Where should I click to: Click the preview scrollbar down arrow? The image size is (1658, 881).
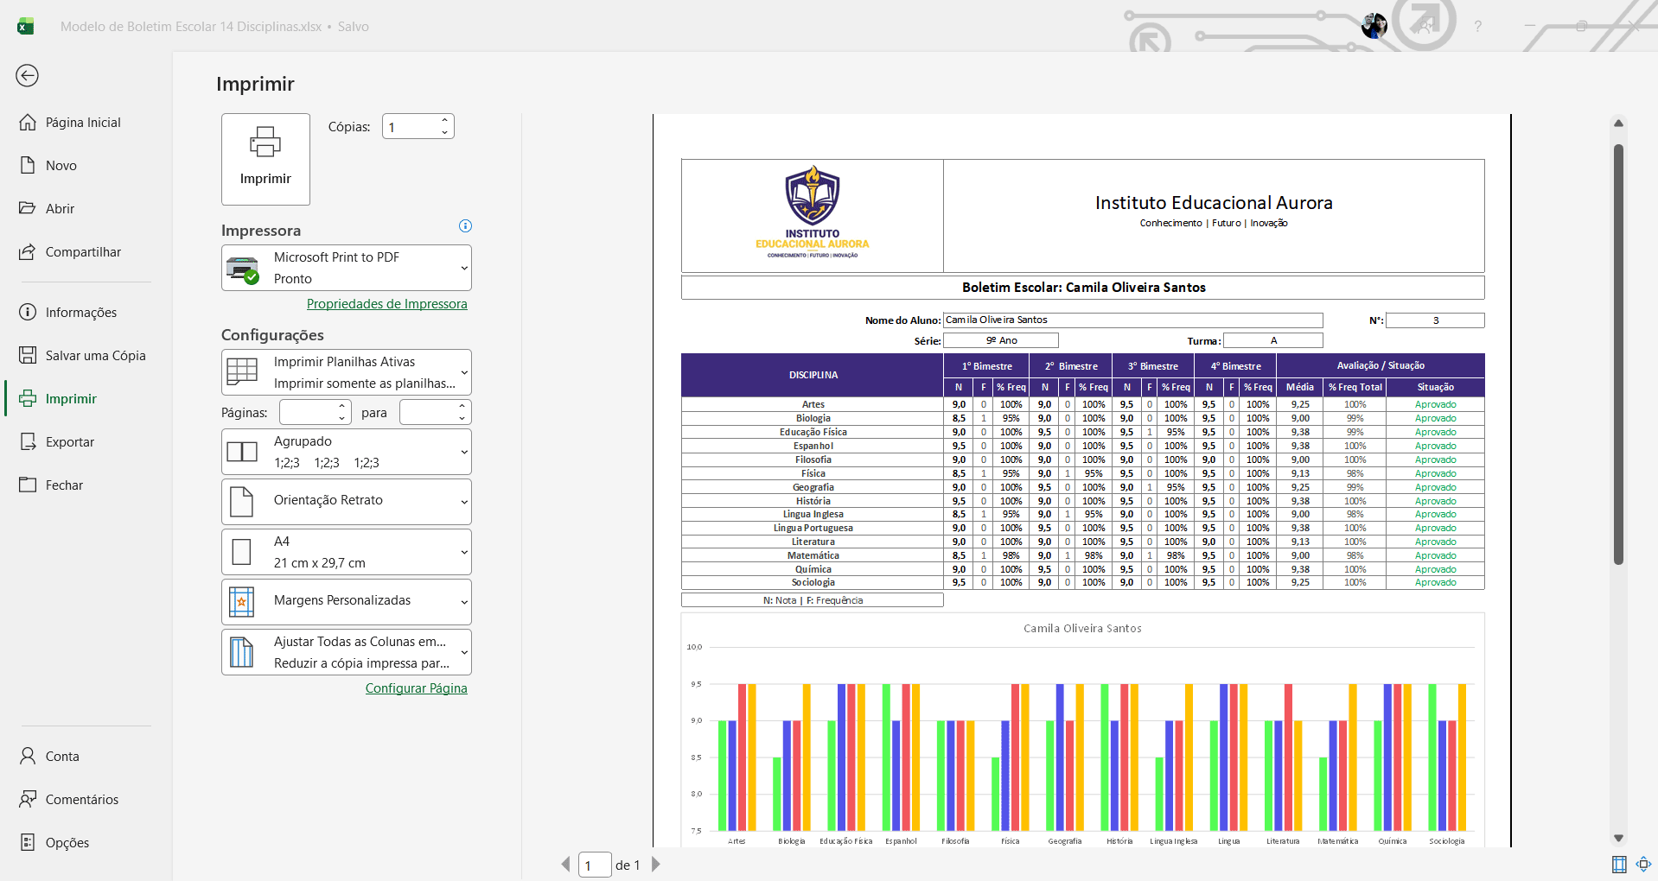tap(1618, 838)
